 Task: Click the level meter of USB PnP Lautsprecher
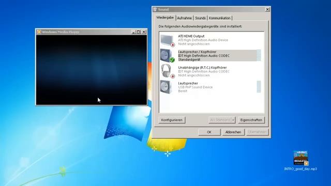coord(259,87)
